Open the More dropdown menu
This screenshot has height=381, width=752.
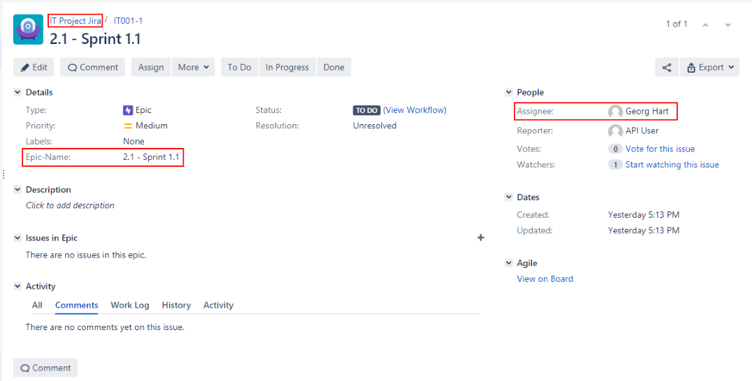click(x=193, y=68)
